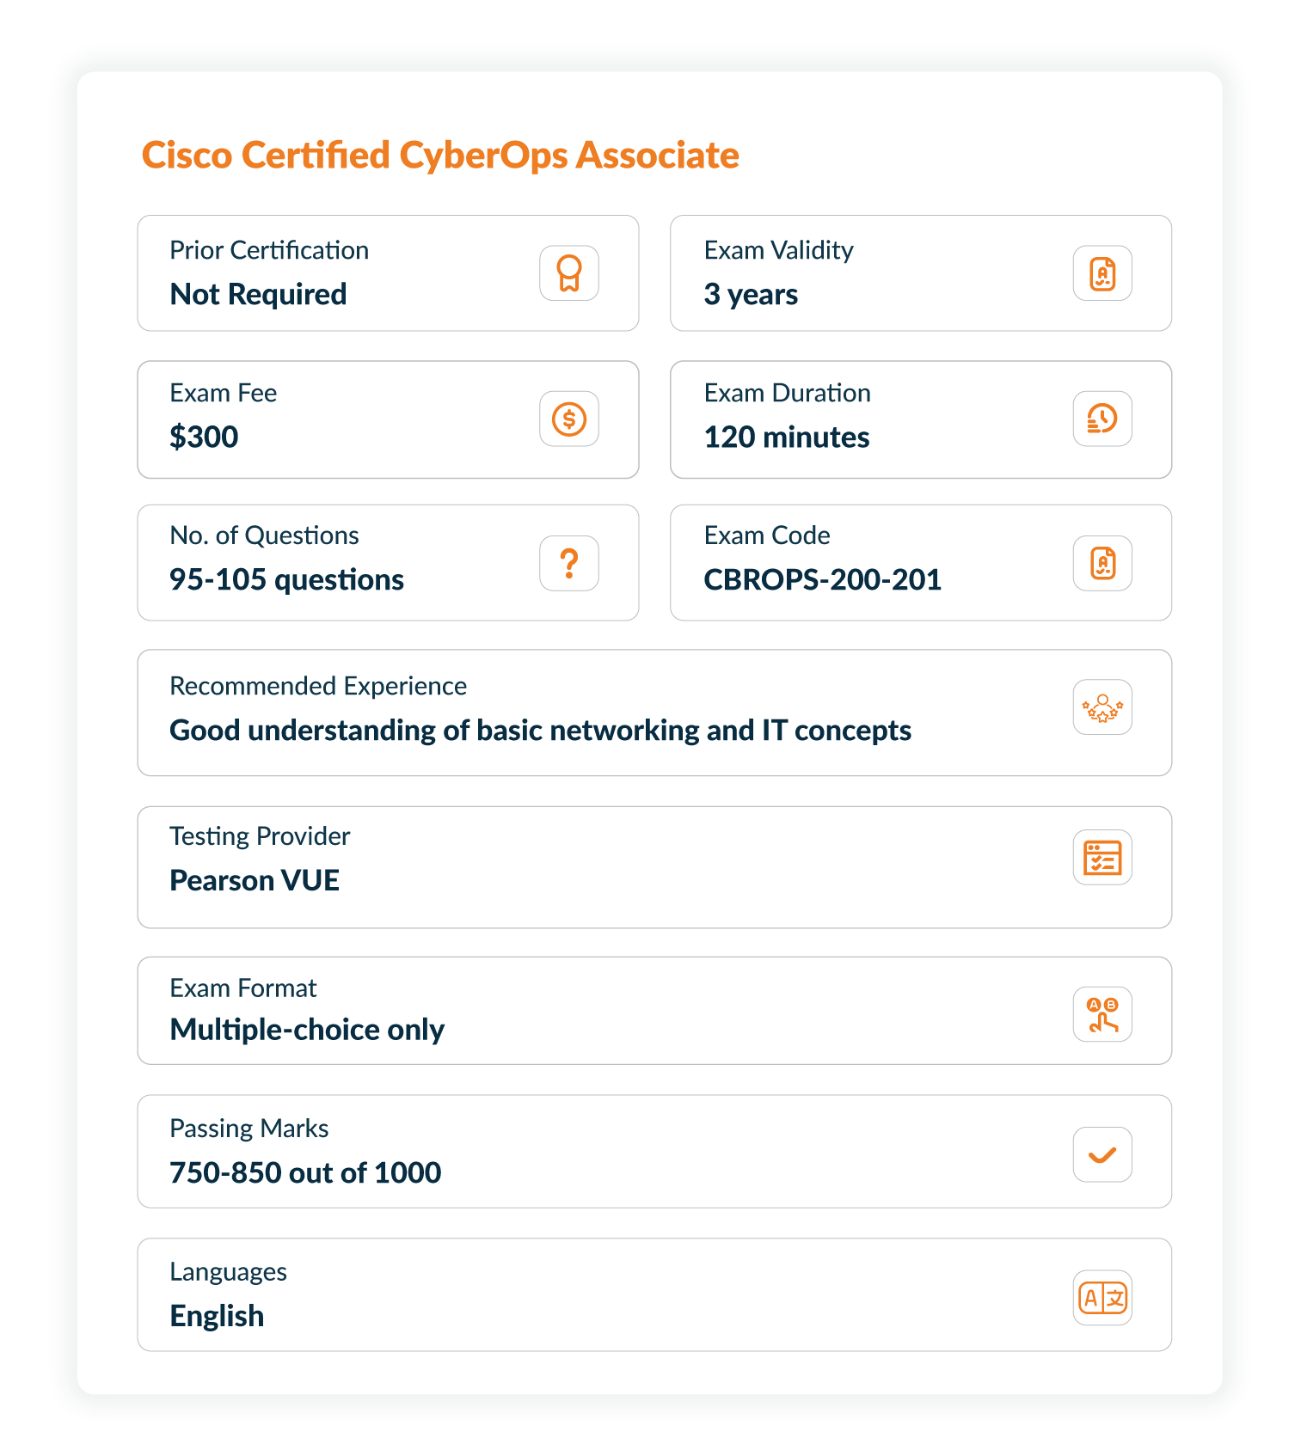Screen dimensions: 1301x1456
Task: Click the checkmark icon beside Passing Marks
Action: click(x=1102, y=1154)
